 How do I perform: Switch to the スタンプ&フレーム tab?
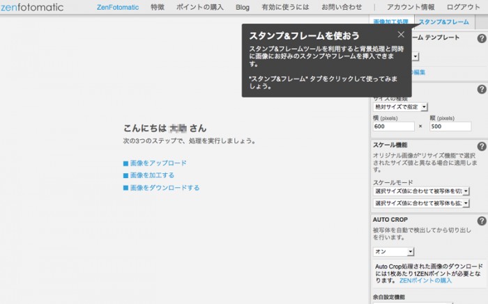pyautogui.click(x=444, y=22)
